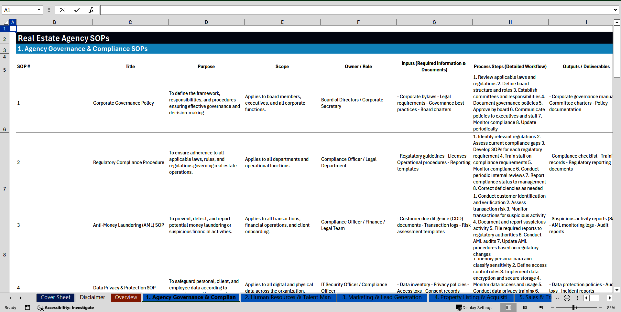This screenshot has width=621, height=312.
Task: Switch to Normal view
Action: pyautogui.click(x=508, y=307)
